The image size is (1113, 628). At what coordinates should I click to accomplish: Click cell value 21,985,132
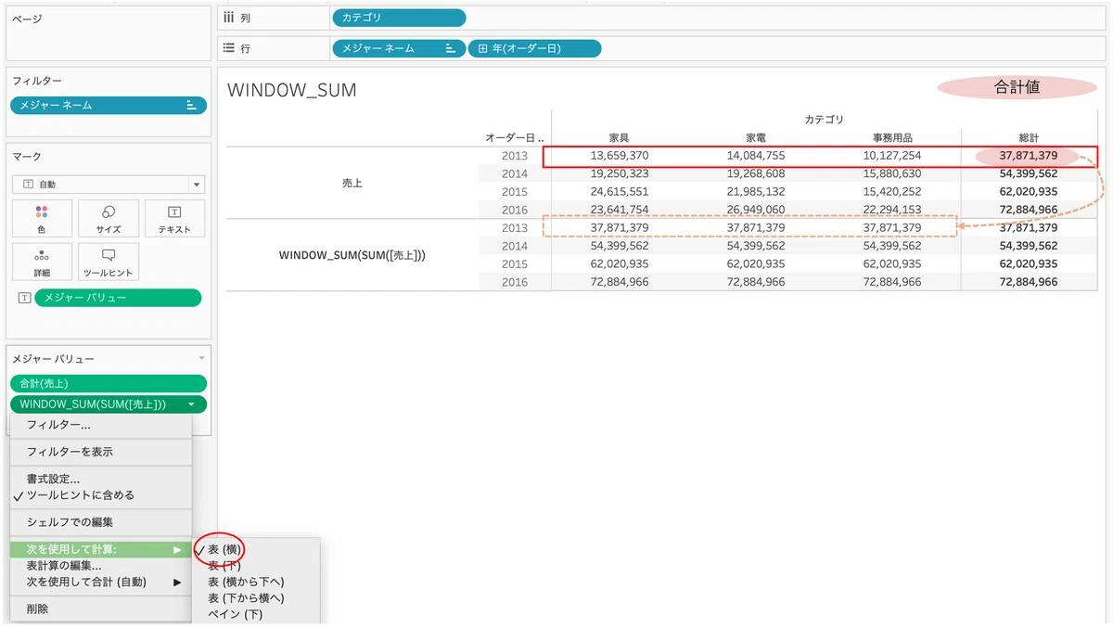click(x=756, y=192)
